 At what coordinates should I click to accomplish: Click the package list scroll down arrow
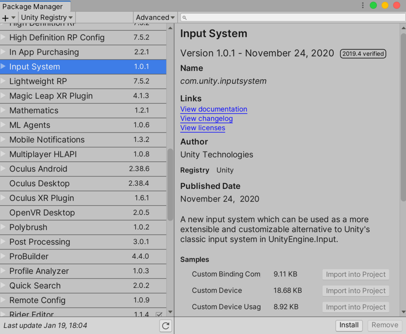pos(170,312)
